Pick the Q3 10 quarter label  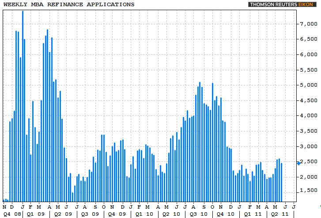[x=199, y=214]
